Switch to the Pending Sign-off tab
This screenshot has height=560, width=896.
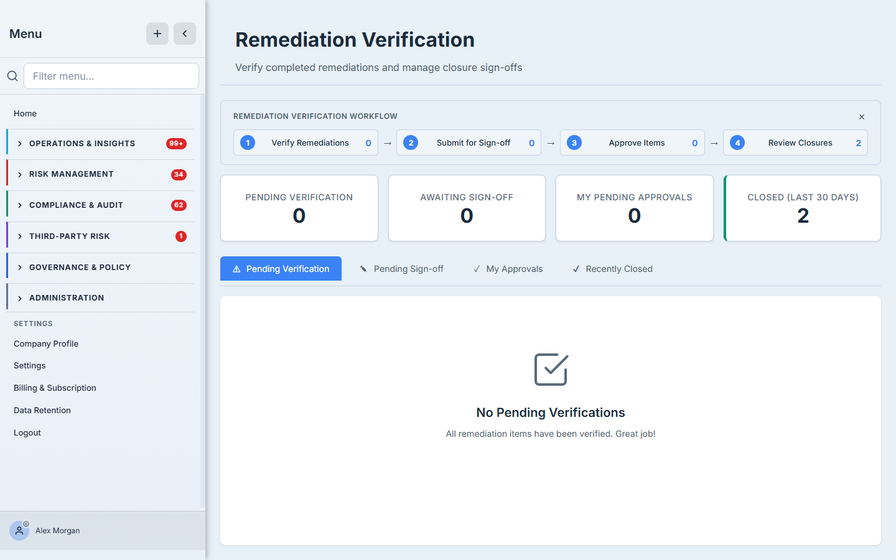coord(401,269)
